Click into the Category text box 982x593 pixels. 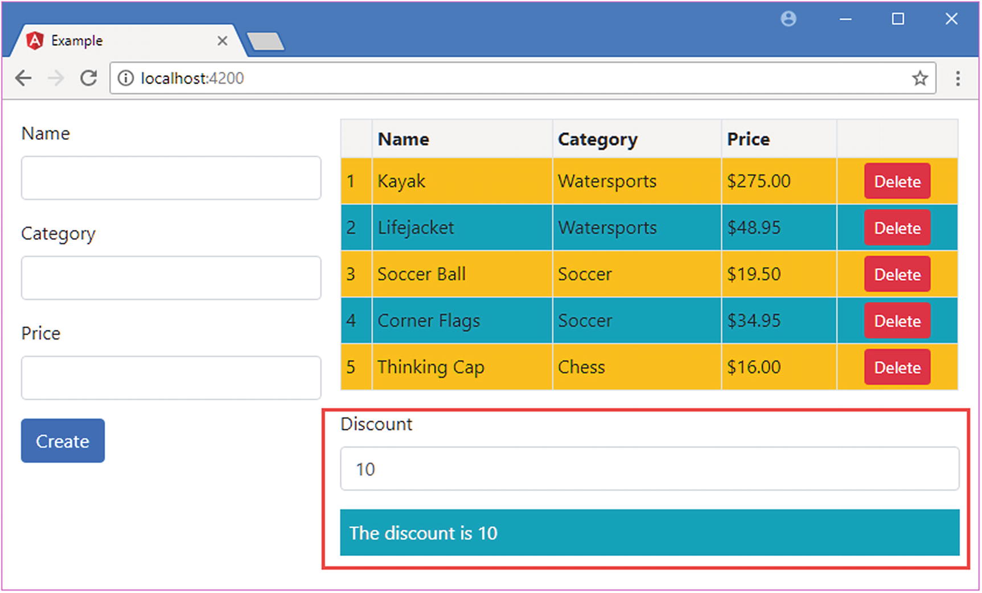[x=171, y=278]
